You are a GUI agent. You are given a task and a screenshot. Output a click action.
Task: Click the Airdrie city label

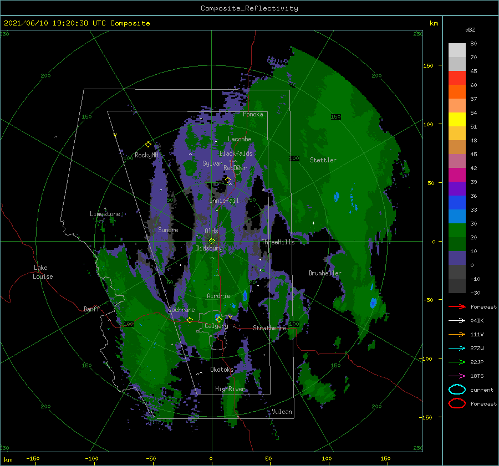218,296
